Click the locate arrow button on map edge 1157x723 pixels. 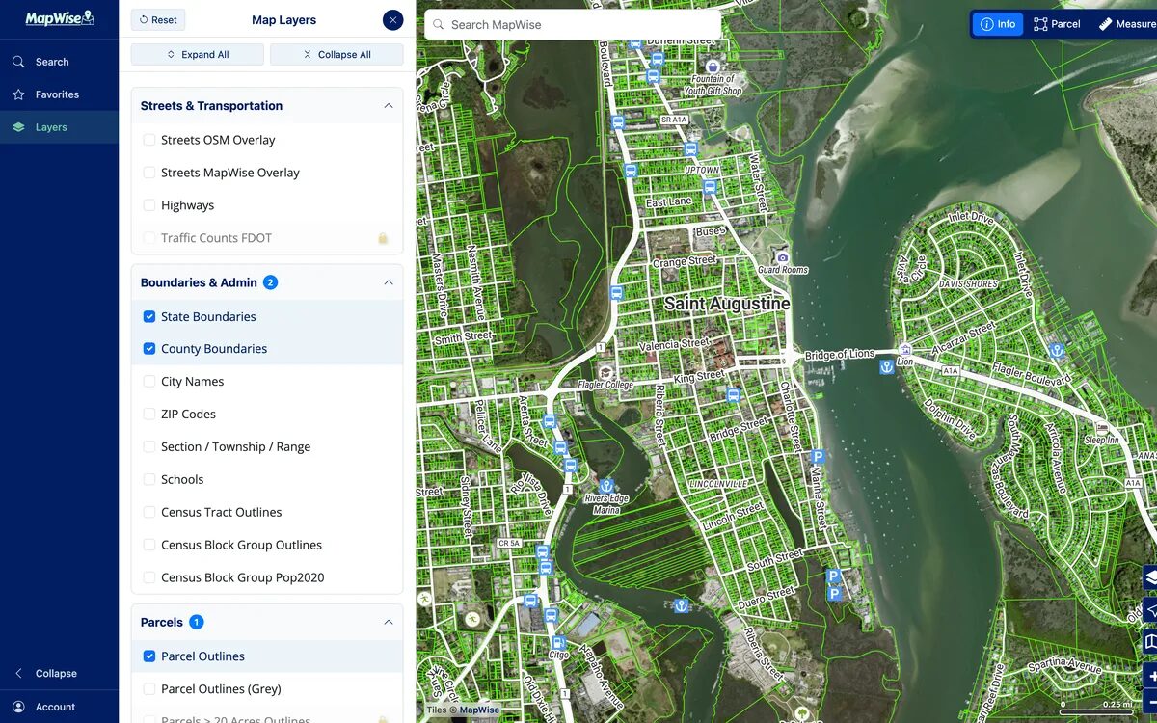click(1149, 610)
